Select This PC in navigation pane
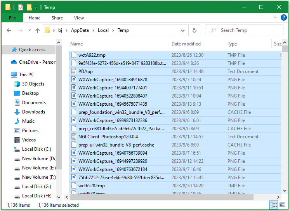The width and height of the screenshot is (290, 211). coord(23,74)
